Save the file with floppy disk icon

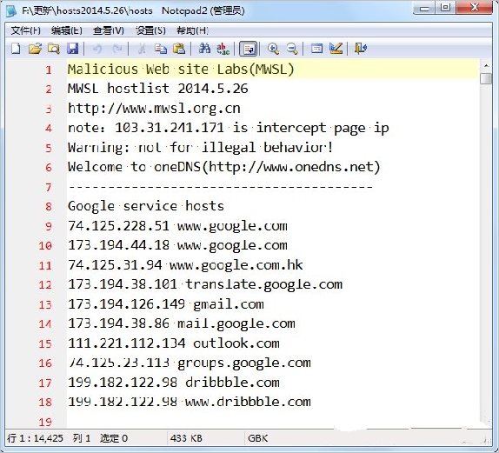[x=72, y=49]
